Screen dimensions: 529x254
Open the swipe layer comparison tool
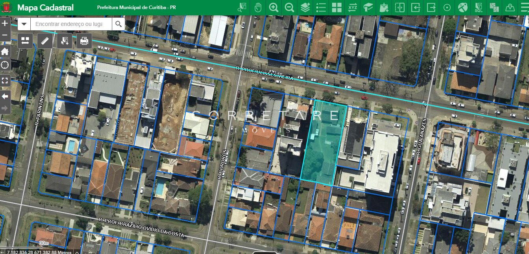point(400,7)
